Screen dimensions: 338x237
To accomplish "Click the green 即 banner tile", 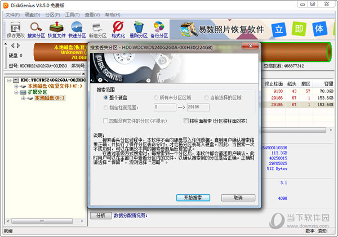I will [x=299, y=29].
